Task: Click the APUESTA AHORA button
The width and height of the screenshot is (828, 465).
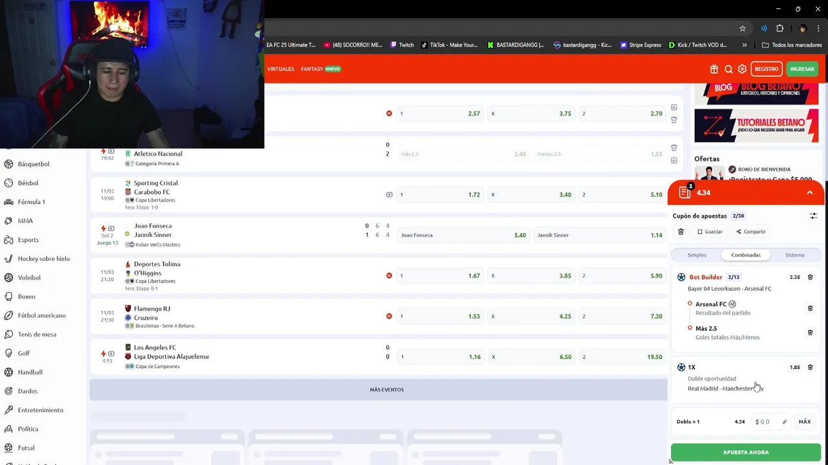Action: [x=746, y=453]
